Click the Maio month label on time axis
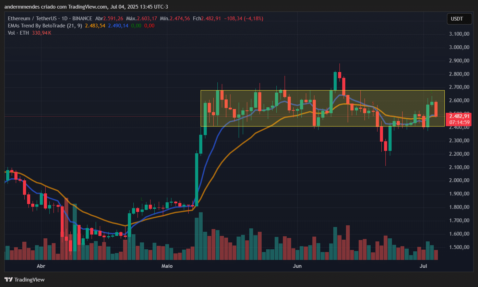Viewport: 478px width, 287px height. [x=167, y=266]
